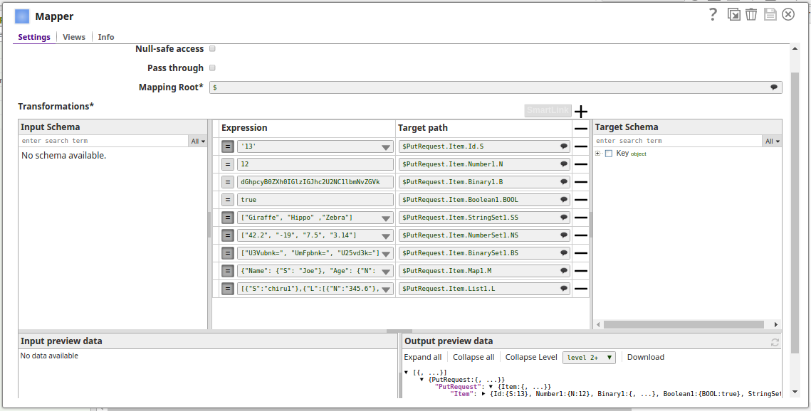Toggle expression mode for the 12 row
811x411 pixels.
point(228,164)
